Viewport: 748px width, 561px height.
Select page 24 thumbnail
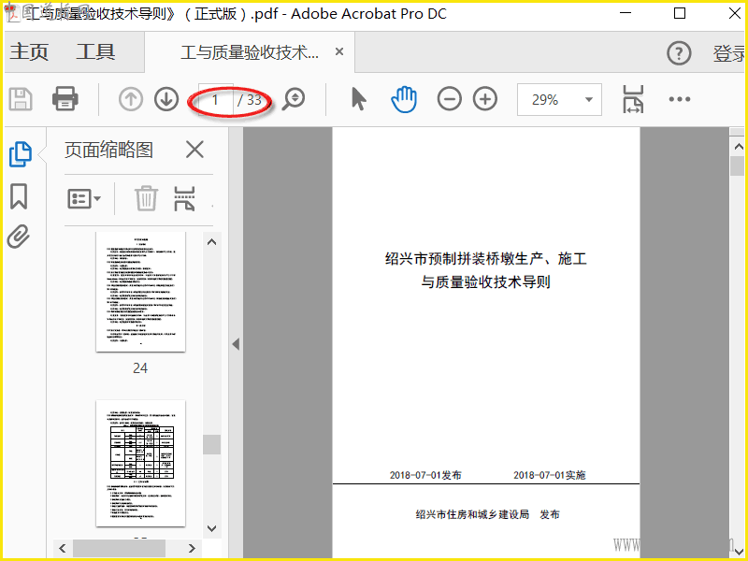141,292
